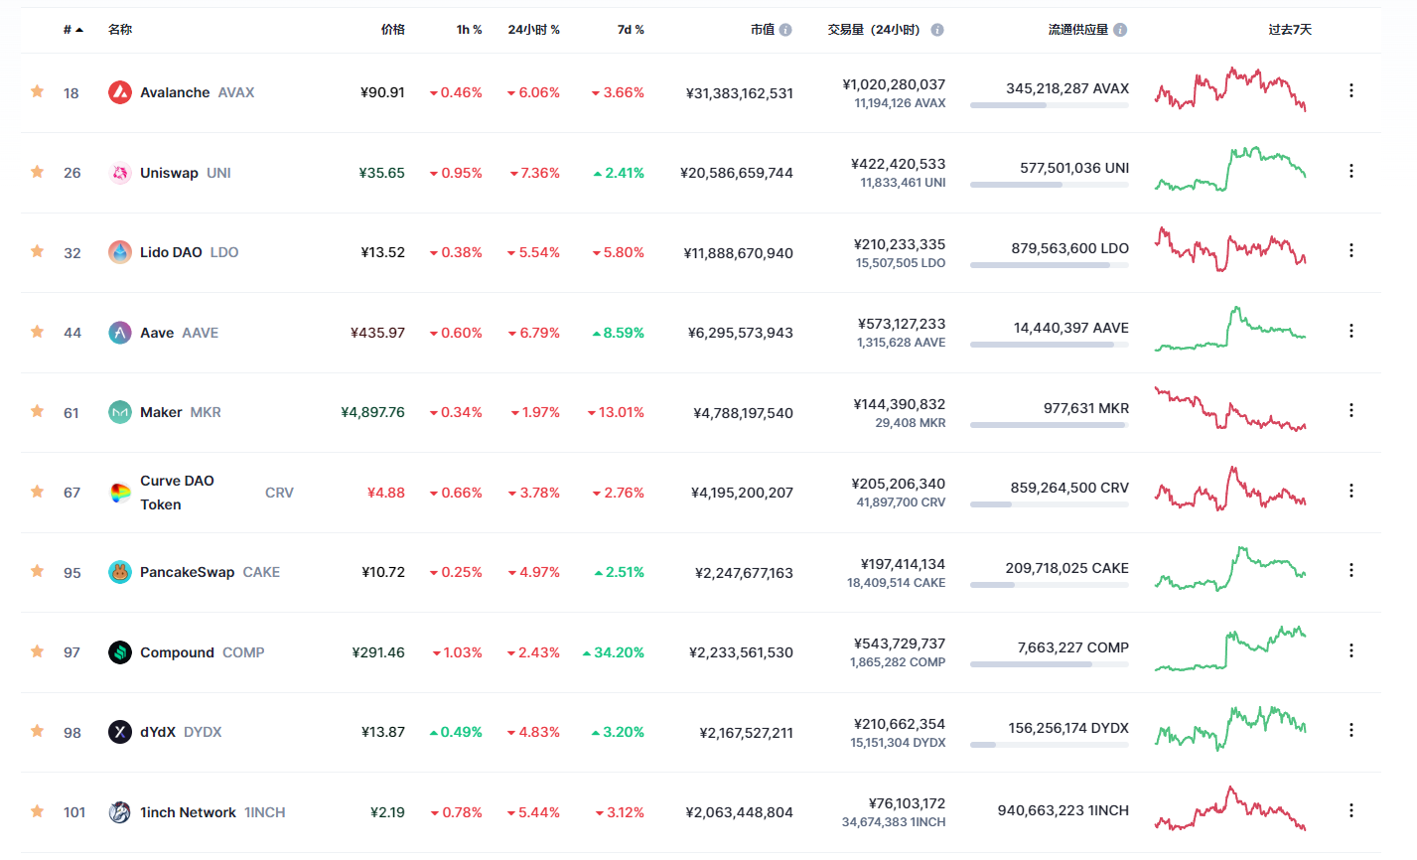Screen dimensions: 1417x860
Task: Sort by the 市值 column header
Action: [763, 30]
